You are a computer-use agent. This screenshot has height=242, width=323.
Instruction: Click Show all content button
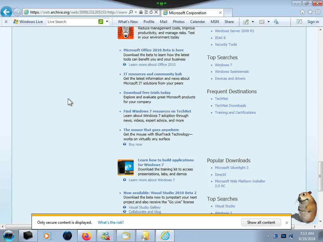pyautogui.click(x=261, y=222)
